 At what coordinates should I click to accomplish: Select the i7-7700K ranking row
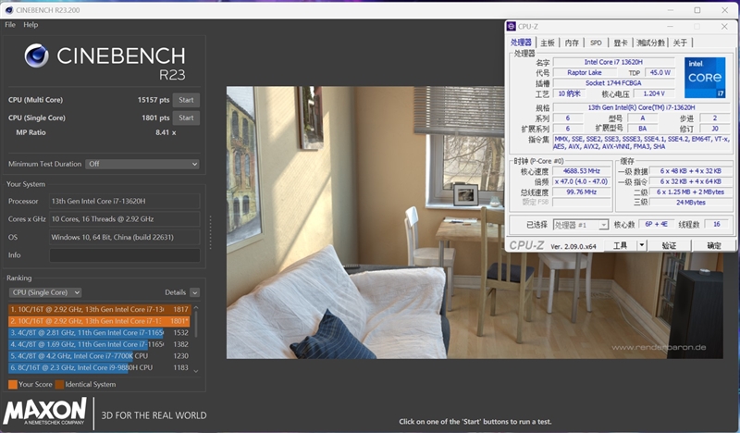point(99,356)
